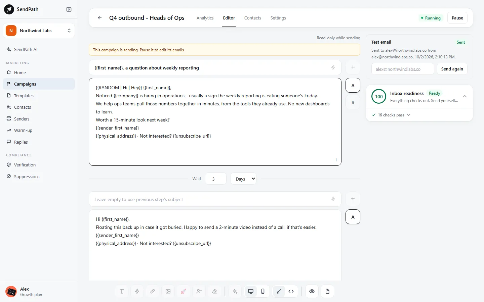This screenshot has width=484, height=302.
Task: Open the Days wait unit dropdown
Action: (244, 179)
